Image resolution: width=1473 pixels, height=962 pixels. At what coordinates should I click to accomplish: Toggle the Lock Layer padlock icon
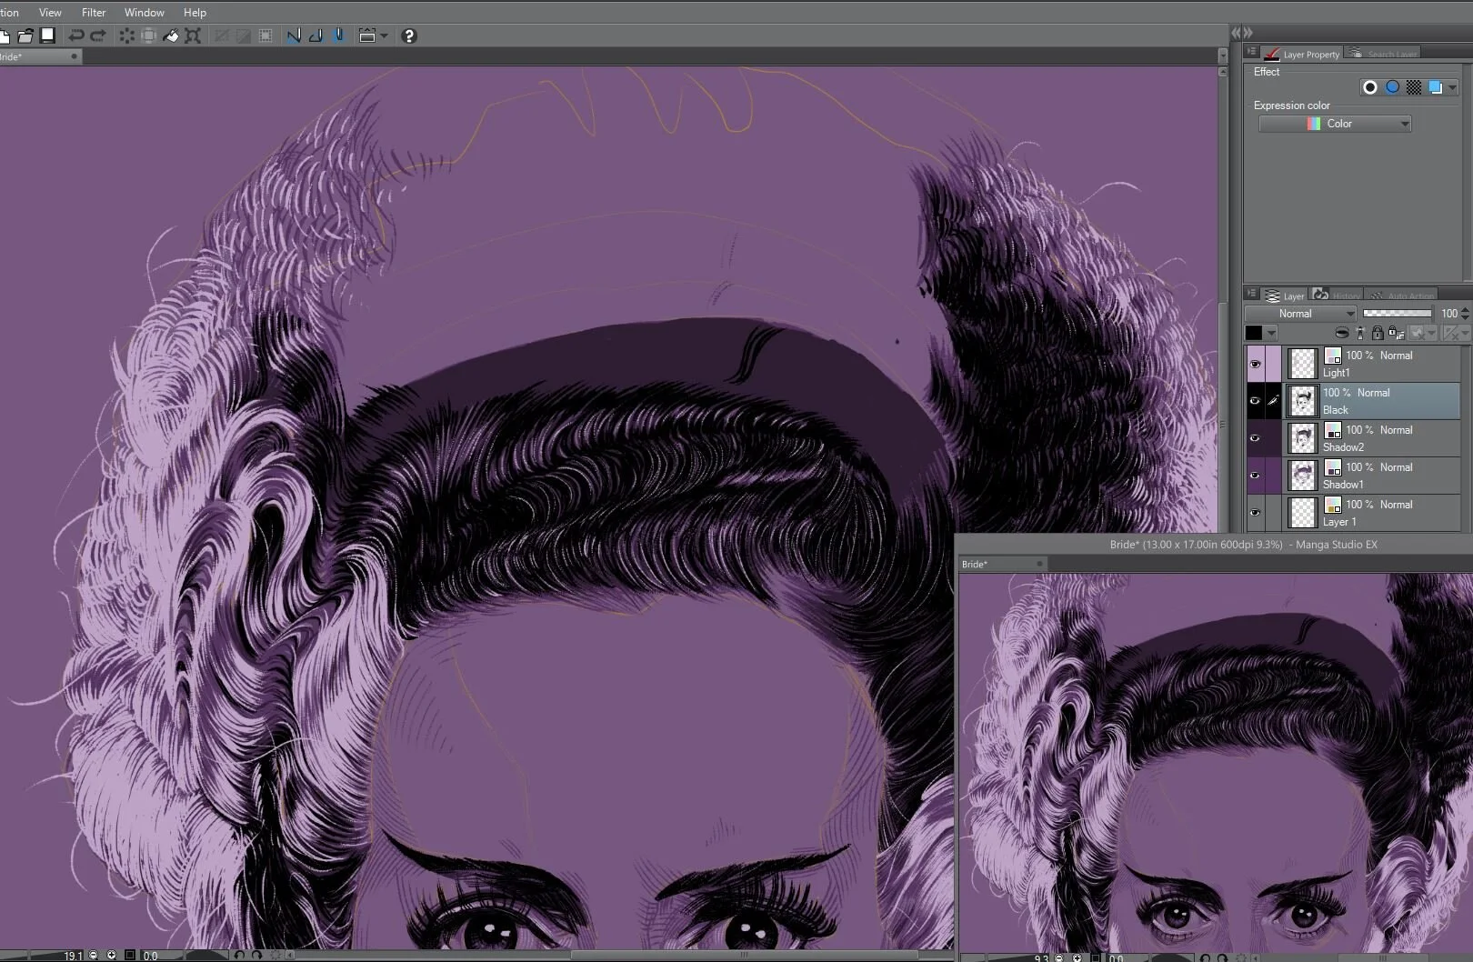click(x=1378, y=333)
